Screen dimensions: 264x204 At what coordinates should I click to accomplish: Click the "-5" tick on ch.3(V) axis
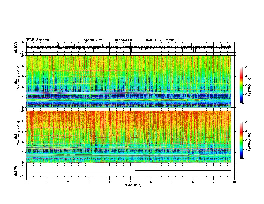click(x=22, y=176)
